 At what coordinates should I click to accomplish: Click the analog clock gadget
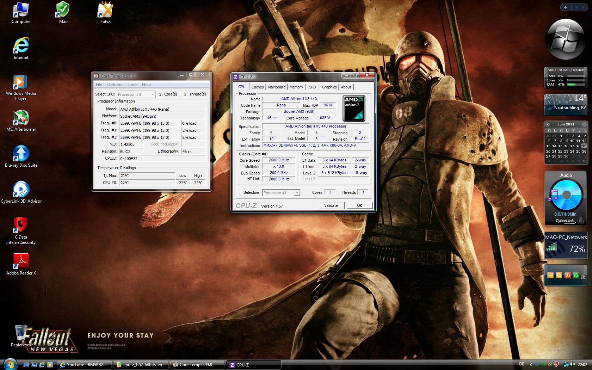point(565,39)
